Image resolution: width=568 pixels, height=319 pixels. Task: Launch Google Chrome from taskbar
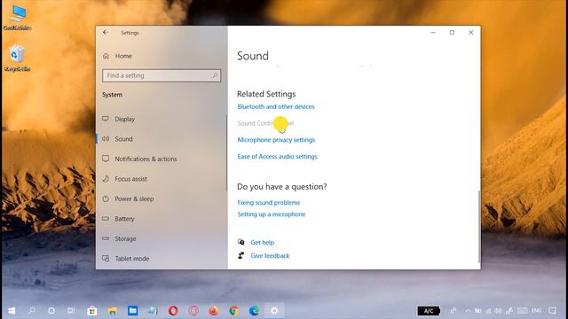tap(234, 311)
